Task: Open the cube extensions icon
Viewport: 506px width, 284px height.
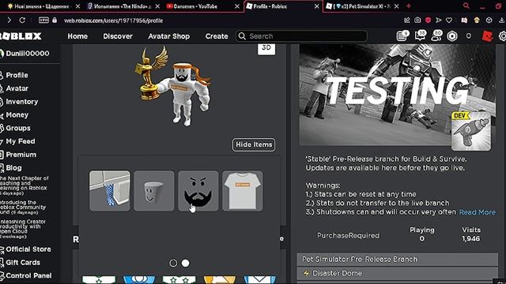Action: click(489, 21)
